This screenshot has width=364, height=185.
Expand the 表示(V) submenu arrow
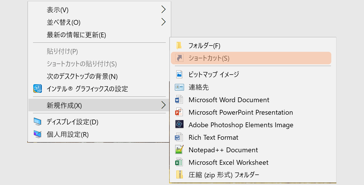tap(164, 10)
